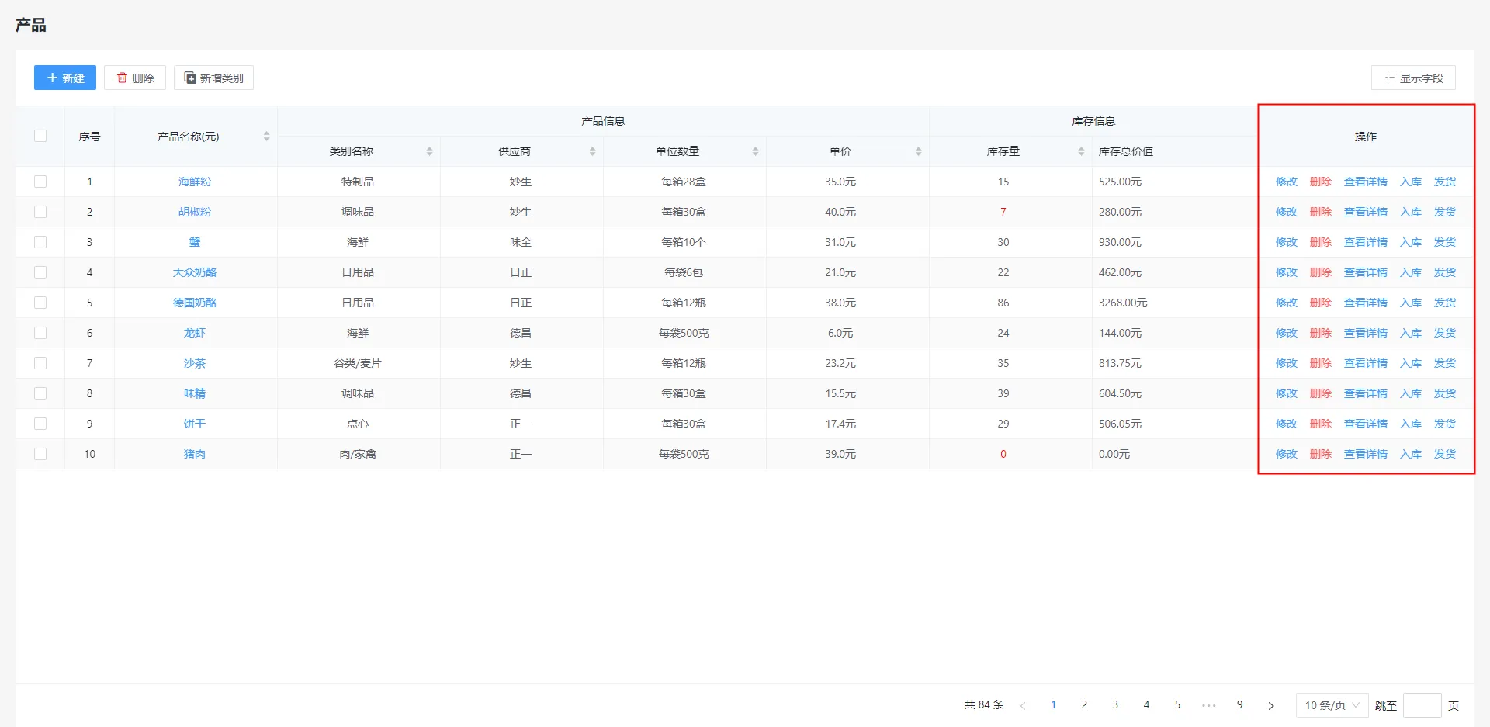Go to the next page with right arrow
1490x727 pixels.
click(x=1270, y=705)
